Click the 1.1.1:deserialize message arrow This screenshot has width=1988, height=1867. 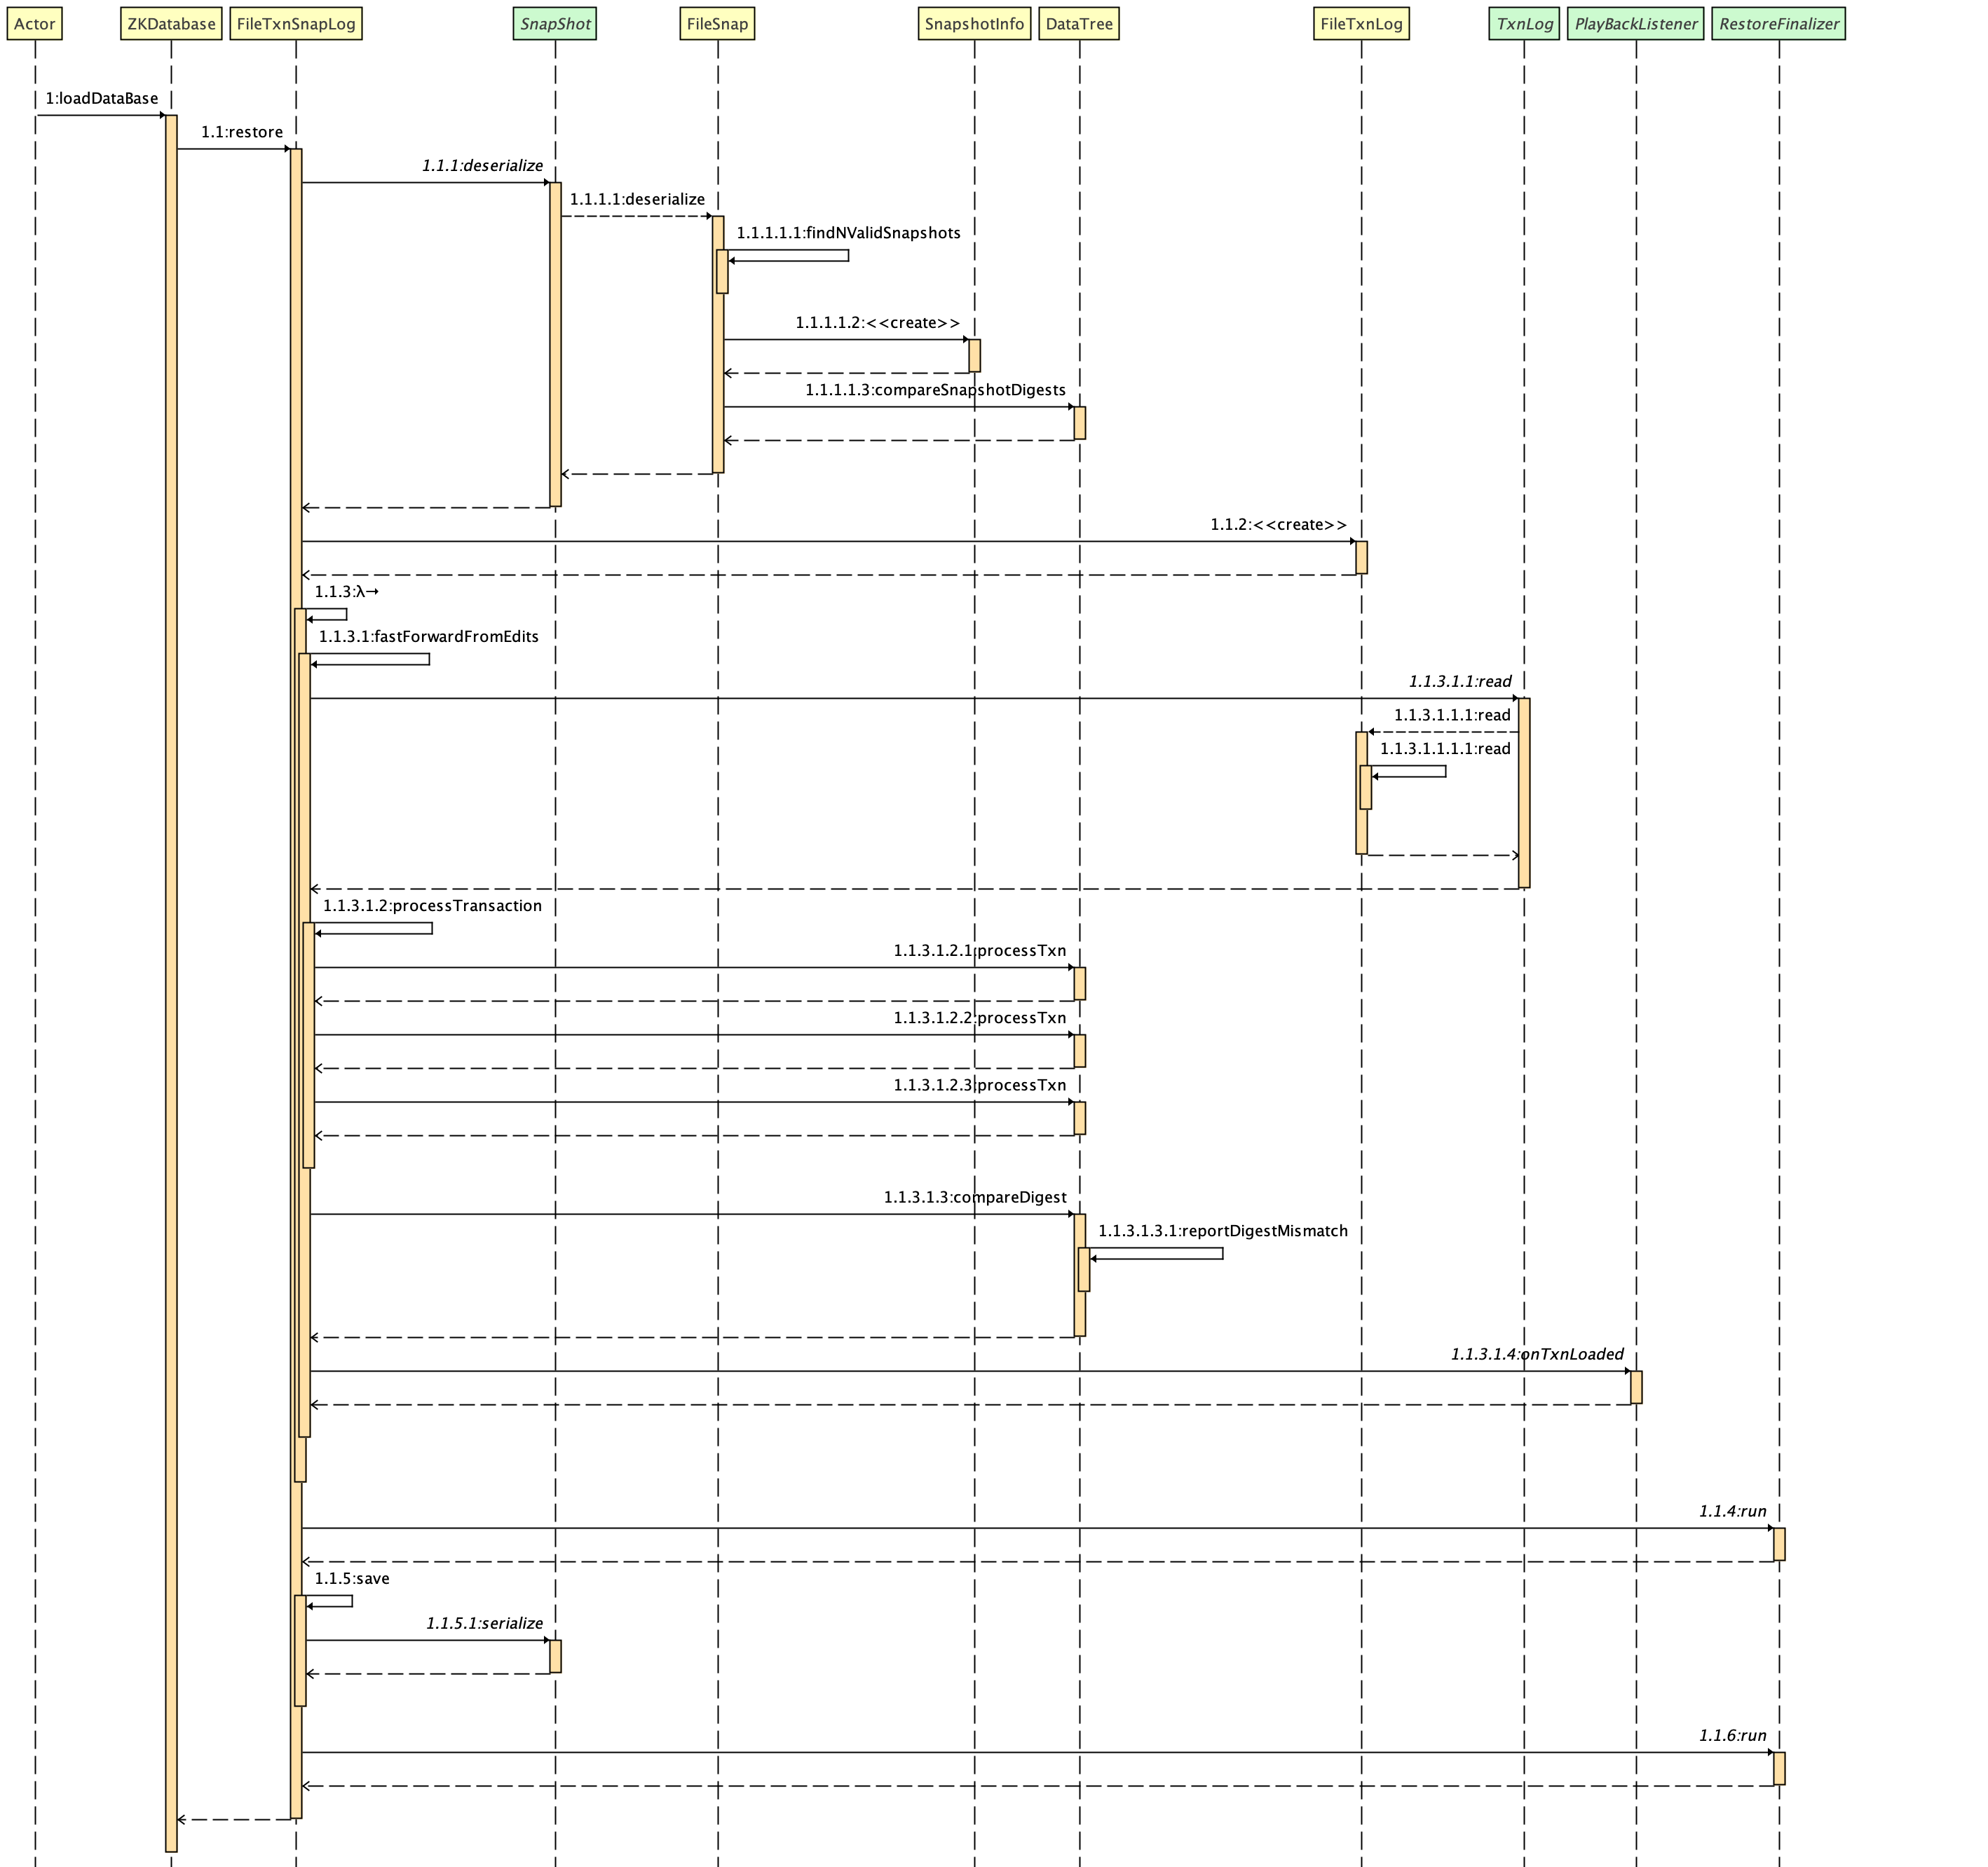pyautogui.click(x=428, y=181)
